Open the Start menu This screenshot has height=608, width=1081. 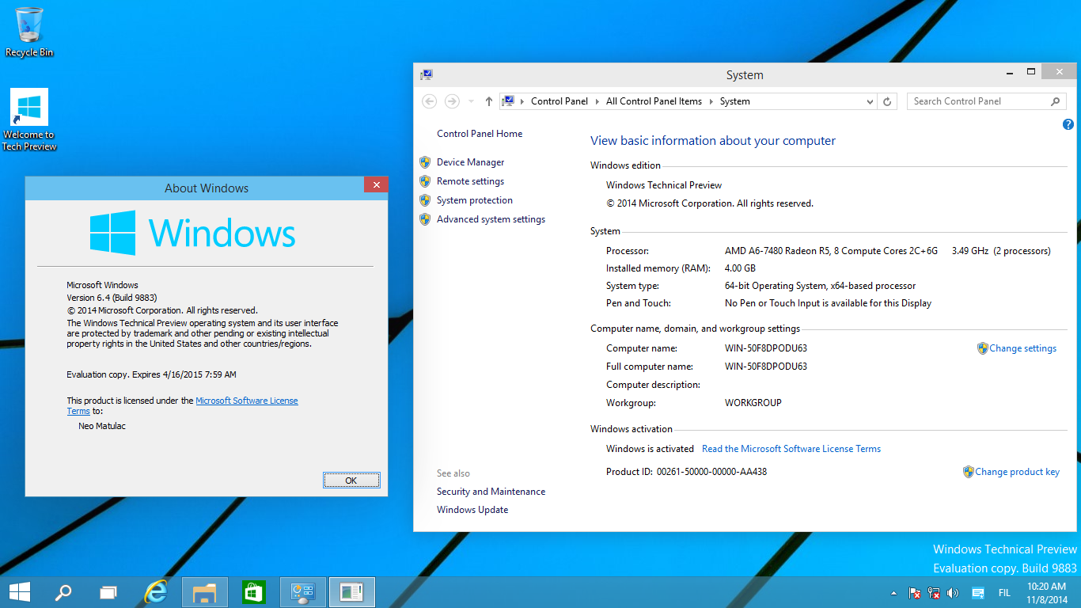pyautogui.click(x=19, y=591)
